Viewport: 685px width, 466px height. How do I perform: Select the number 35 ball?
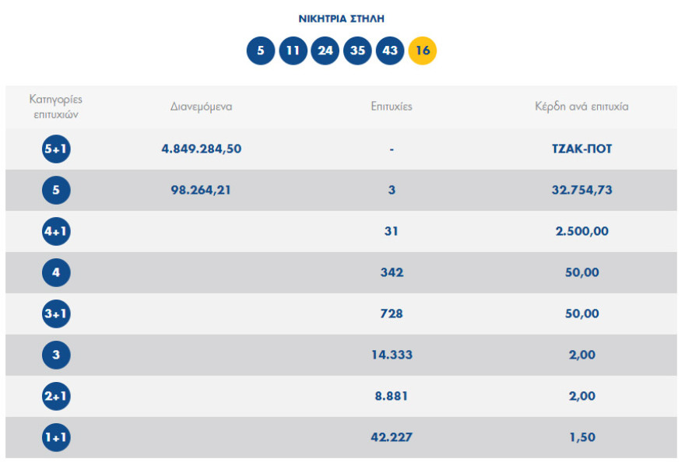point(357,51)
